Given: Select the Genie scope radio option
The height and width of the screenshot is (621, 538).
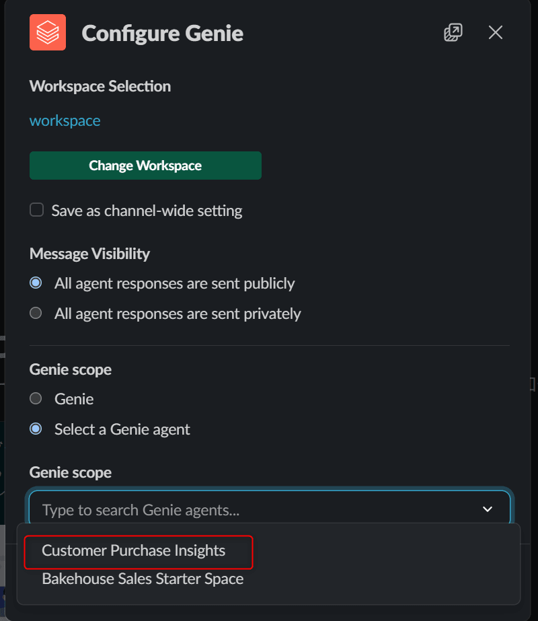Looking at the screenshot, I should (36, 399).
